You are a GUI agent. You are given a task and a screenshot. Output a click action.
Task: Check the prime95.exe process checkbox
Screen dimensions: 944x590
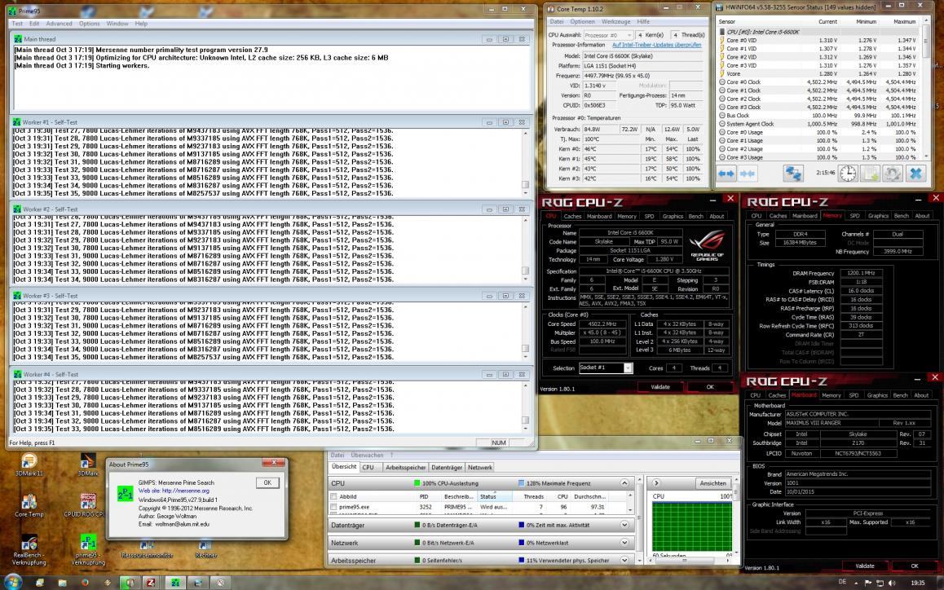pyautogui.click(x=333, y=507)
